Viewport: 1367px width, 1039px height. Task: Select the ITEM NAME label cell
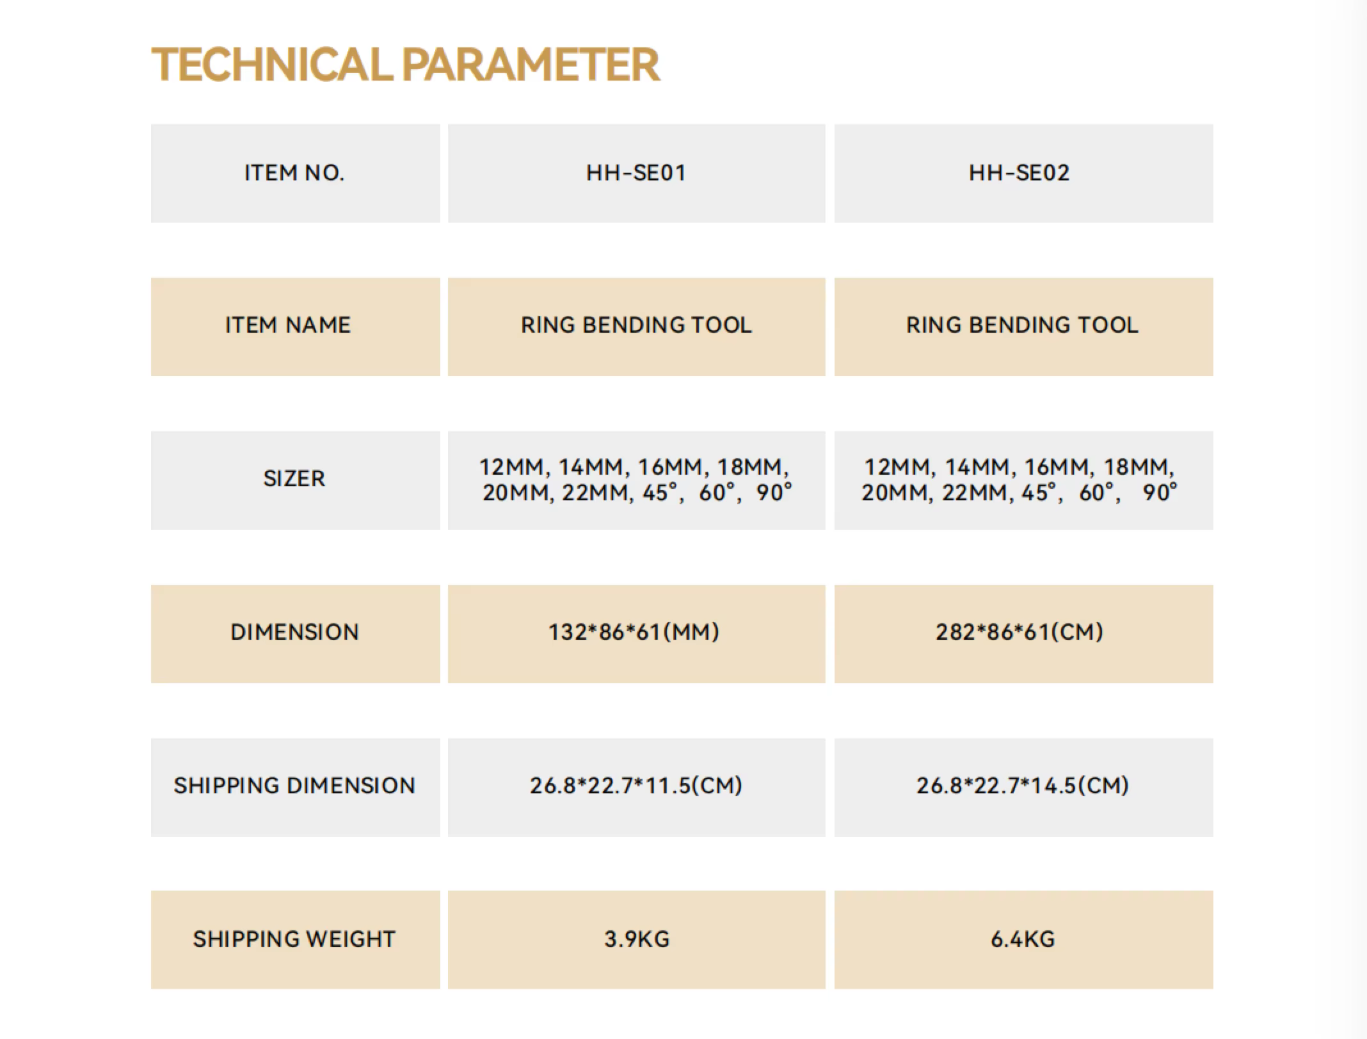coord(296,327)
